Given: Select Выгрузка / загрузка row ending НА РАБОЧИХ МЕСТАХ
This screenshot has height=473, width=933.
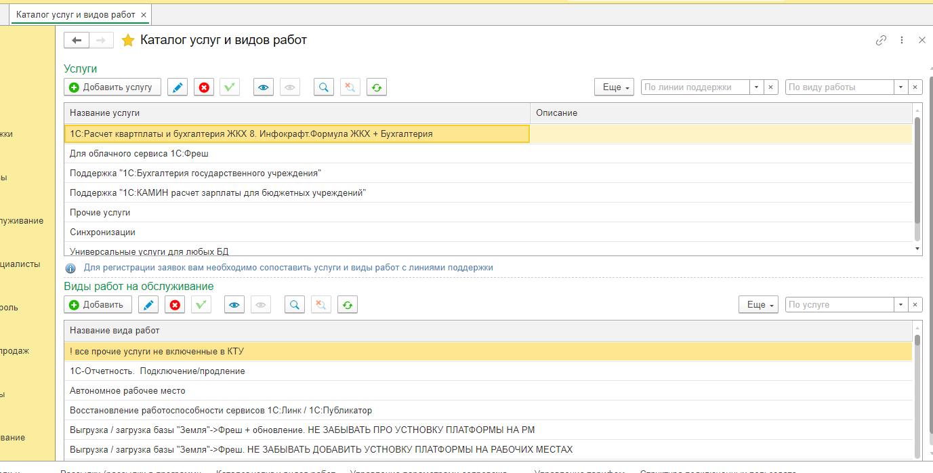Looking at the screenshot, I should tap(489, 450).
